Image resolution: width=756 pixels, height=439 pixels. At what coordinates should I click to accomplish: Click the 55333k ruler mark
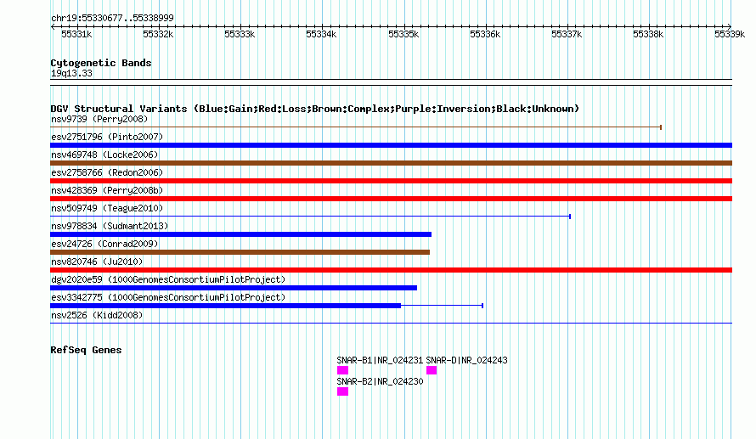[240, 34]
